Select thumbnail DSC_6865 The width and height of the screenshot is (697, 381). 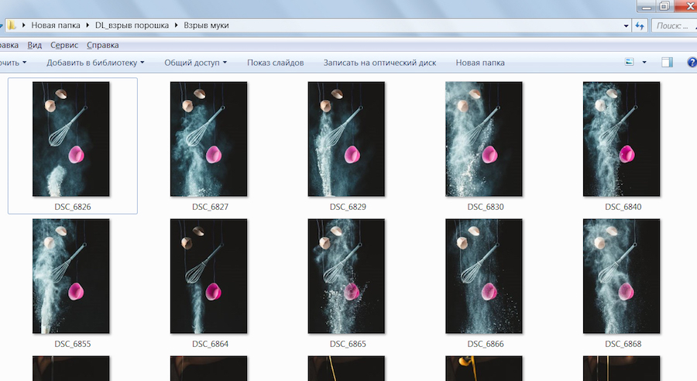[346, 276]
